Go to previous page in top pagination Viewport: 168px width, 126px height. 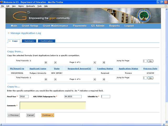pos(55,62)
